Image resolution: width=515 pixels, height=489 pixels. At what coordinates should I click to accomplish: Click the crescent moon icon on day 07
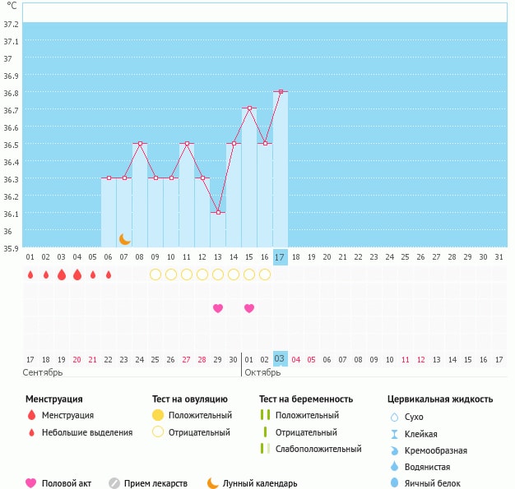click(x=124, y=239)
